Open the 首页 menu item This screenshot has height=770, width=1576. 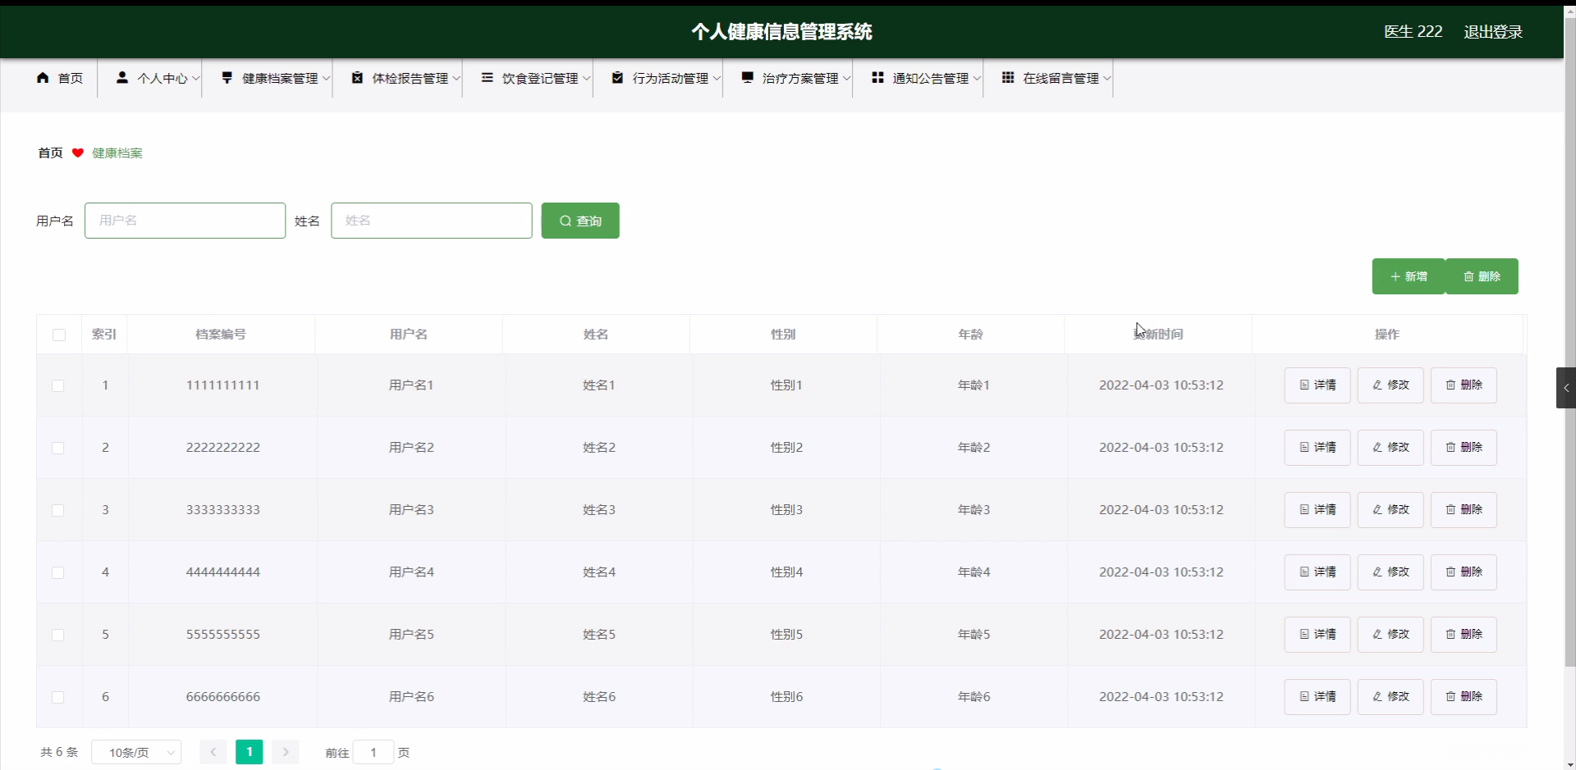point(60,78)
